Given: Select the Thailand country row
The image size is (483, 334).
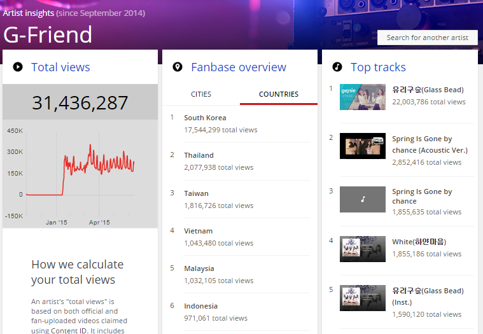Looking at the screenshot, I should click(x=241, y=162).
